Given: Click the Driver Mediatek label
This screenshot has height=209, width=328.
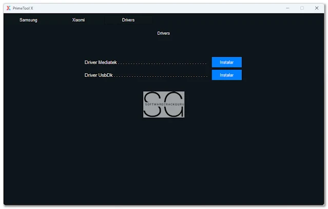Looking at the screenshot, I should click(101, 62).
